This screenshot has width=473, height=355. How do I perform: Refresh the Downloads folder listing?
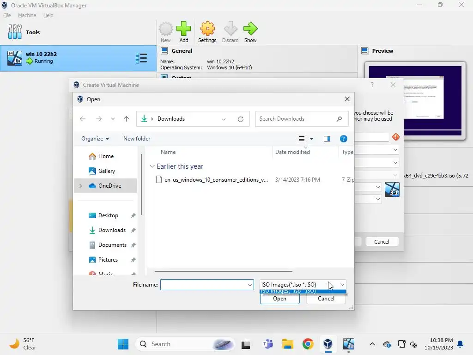pyautogui.click(x=240, y=119)
